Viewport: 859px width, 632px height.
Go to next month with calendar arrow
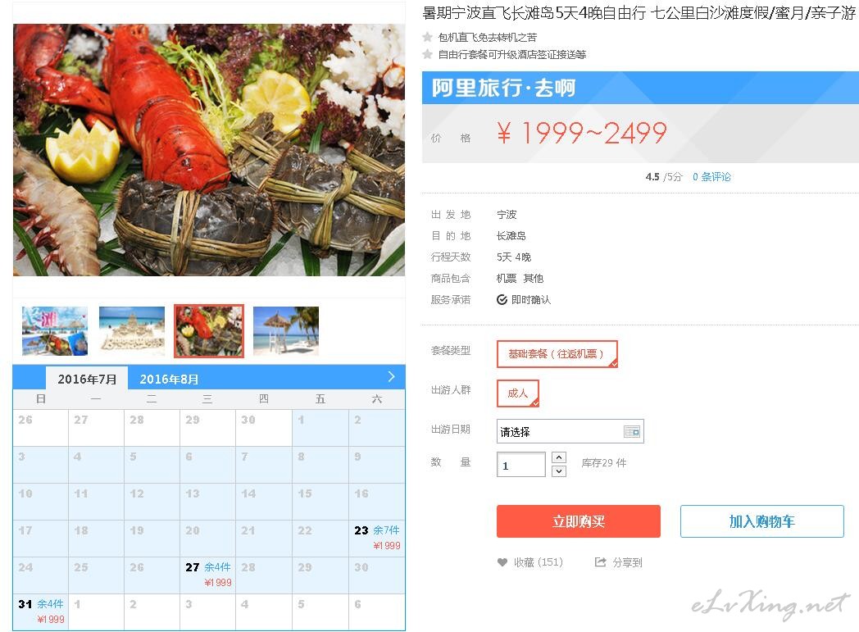[x=391, y=377]
